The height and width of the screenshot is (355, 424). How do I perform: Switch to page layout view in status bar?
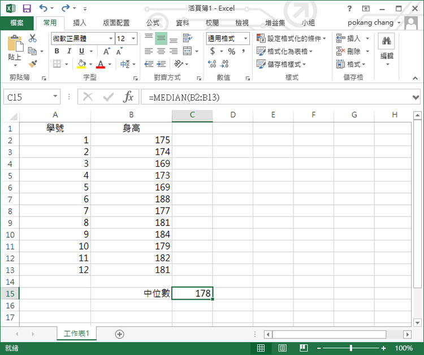click(282, 348)
